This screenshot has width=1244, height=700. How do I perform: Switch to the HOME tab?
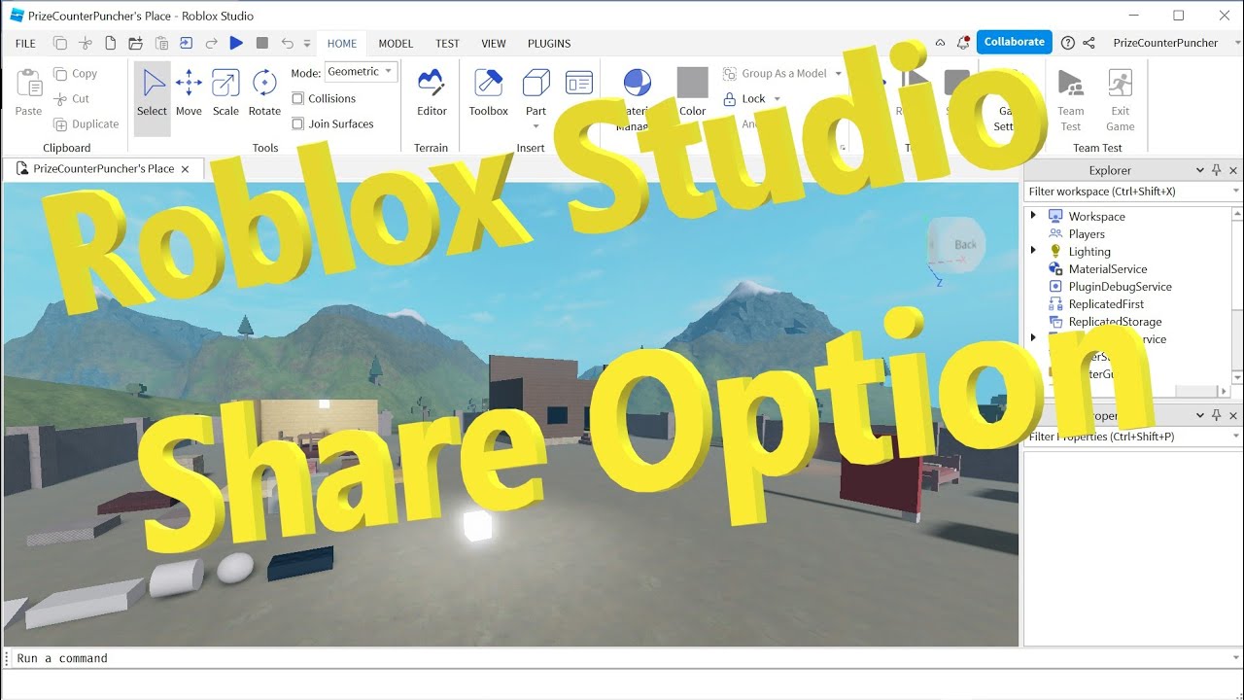point(342,43)
